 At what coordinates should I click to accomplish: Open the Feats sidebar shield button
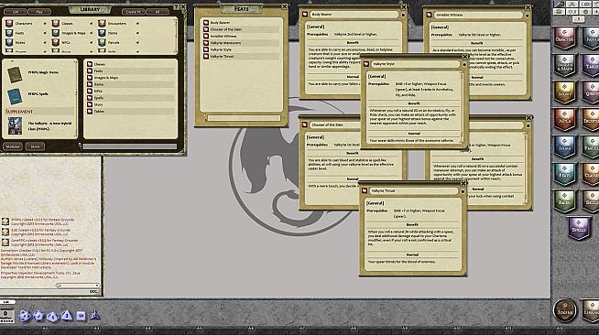point(564,175)
